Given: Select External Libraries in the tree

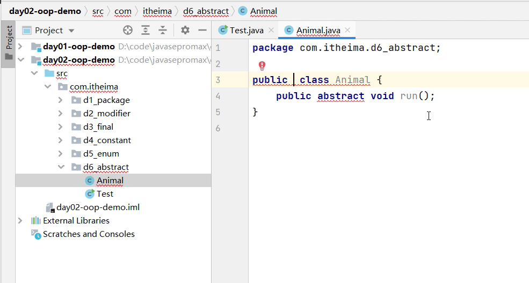Looking at the screenshot, I should pyautogui.click(x=113, y=221).
